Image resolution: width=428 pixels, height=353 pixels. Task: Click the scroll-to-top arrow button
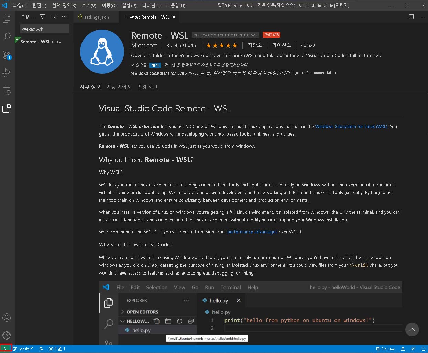pos(412,330)
